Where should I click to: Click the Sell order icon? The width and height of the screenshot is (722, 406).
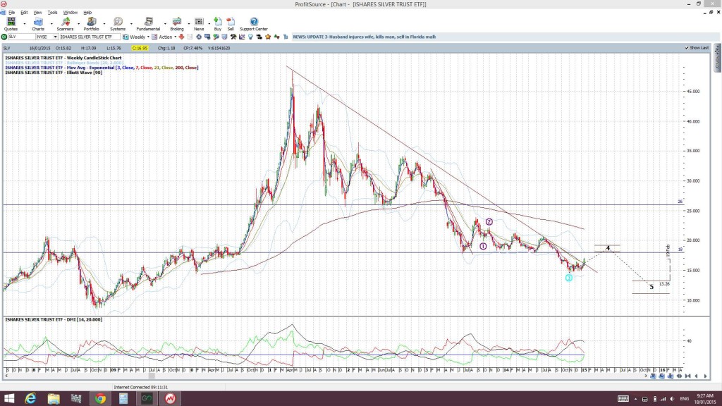[x=231, y=22]
